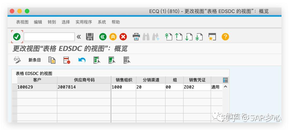Click the yellow Exit icon
This screenshot has width=289, height=130.
pyautogui.click(x=113, y=37)
